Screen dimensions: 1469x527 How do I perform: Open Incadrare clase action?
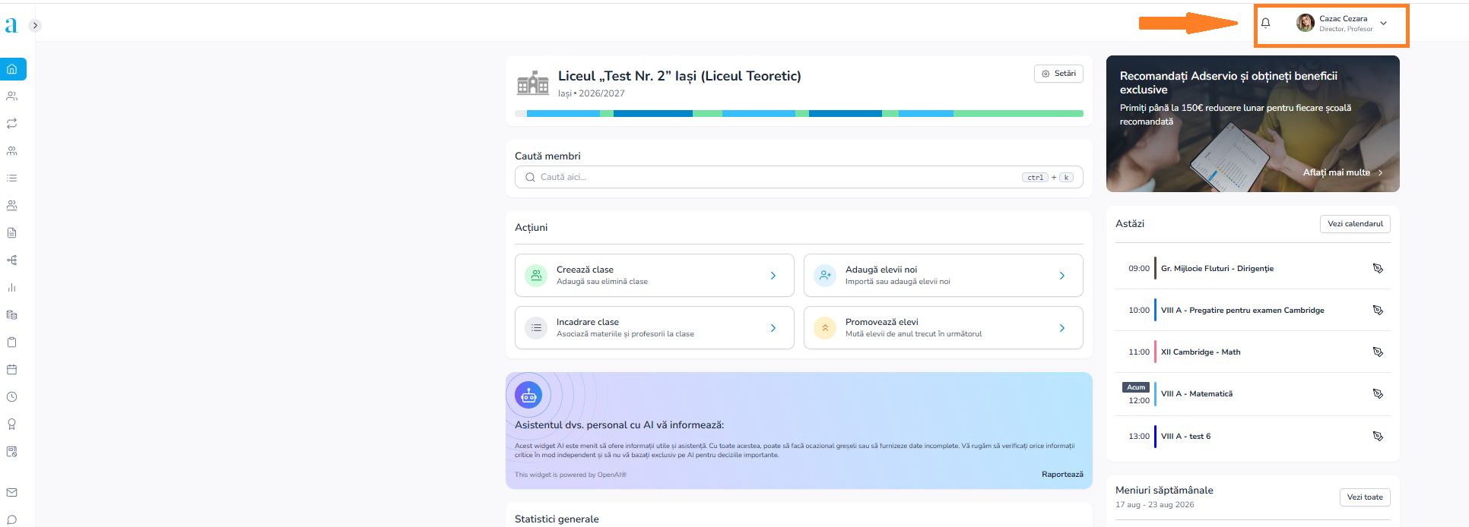(x=655, y=328)
